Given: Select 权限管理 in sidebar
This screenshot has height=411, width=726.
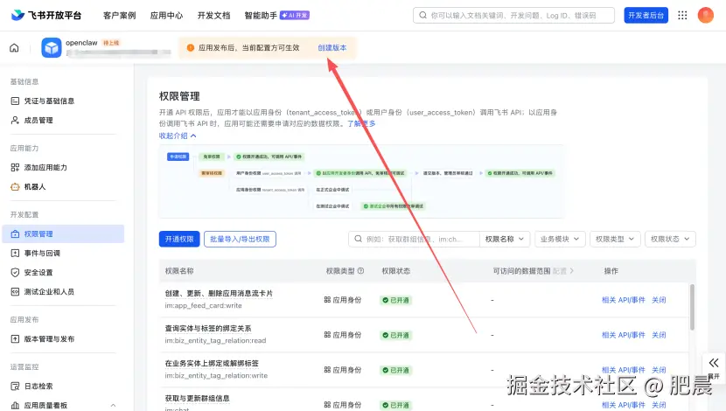Looking at the screenshot, I should coord(63,233).
